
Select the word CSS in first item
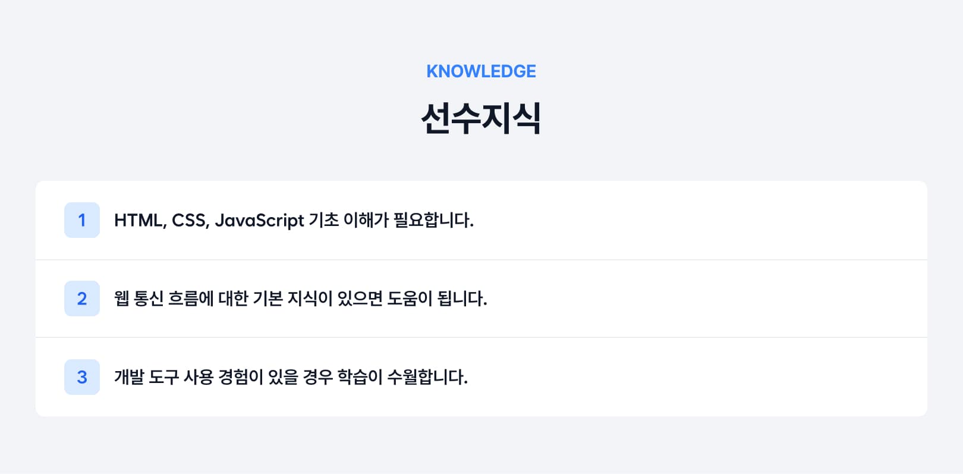(190, 221)
